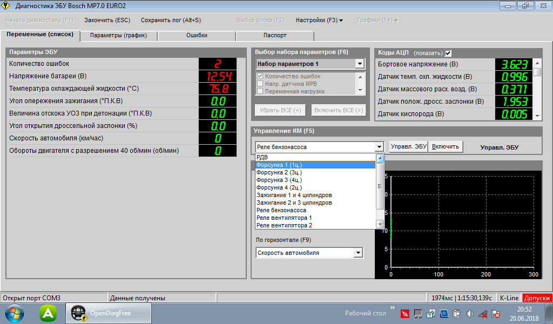Click the power plug tray icon
553x324 pixels.
(456, 313)
